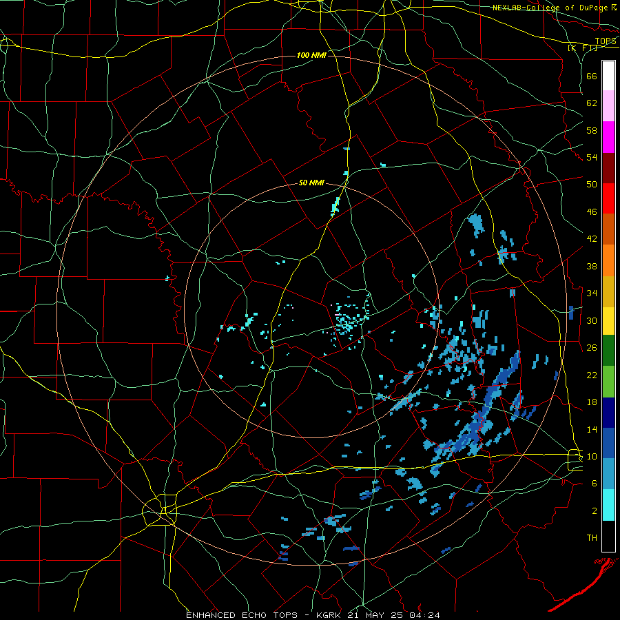Click the TH scale label
This screenshot has width=620, height=620.
(592, 538)
